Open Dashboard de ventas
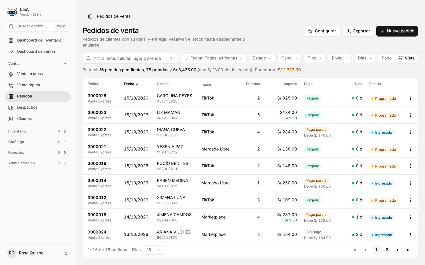This screenshot has height=265, width=425. 38,51
